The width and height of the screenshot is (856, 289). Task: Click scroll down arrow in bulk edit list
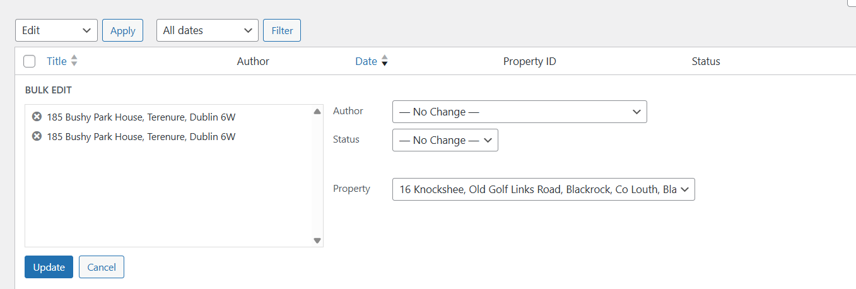tap(317, 240)
